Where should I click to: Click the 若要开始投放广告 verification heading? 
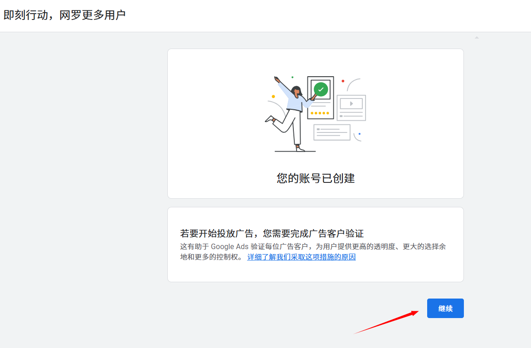(x=272, y=234)
